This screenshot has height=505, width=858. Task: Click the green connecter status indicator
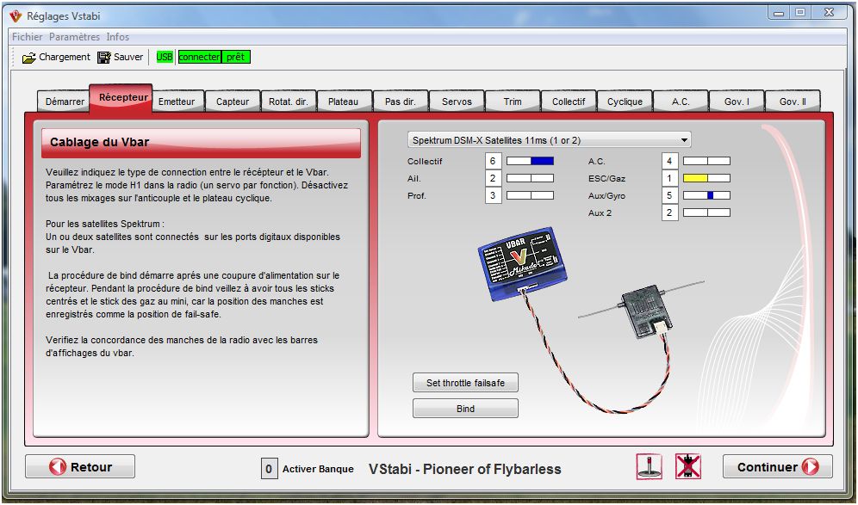[x=199, y=57]
